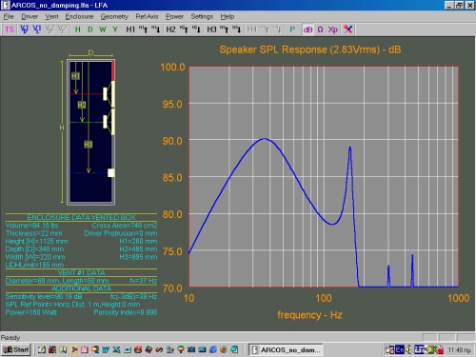Click the H3 up-arrow toolbar icon
The height and width of the screenshot is (357, 476).
224,30
